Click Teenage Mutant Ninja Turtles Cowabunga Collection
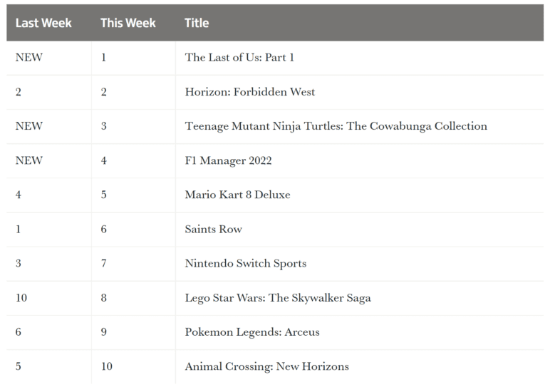555x385 pixels. [336, 126]
